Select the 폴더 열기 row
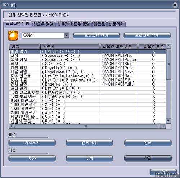 87,88
